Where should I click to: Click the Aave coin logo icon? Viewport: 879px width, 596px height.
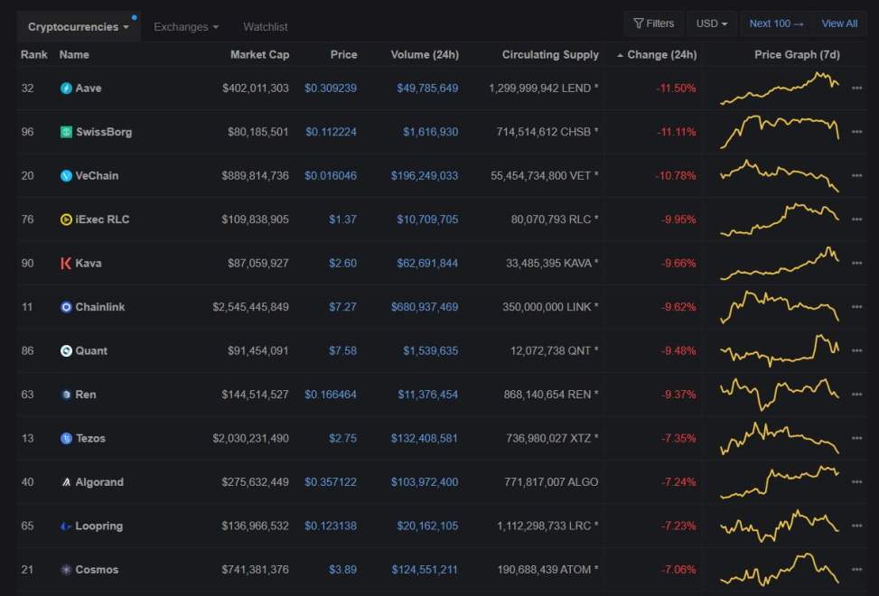click(x=66, y=88)
